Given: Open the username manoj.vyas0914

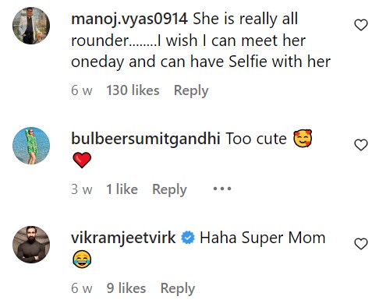Looking at the screenshot, I should 129,19.
